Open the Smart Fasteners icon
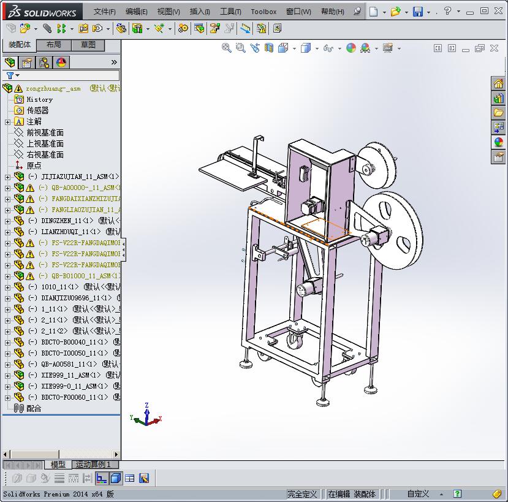 pyautogui.click(x=83, y=29)
